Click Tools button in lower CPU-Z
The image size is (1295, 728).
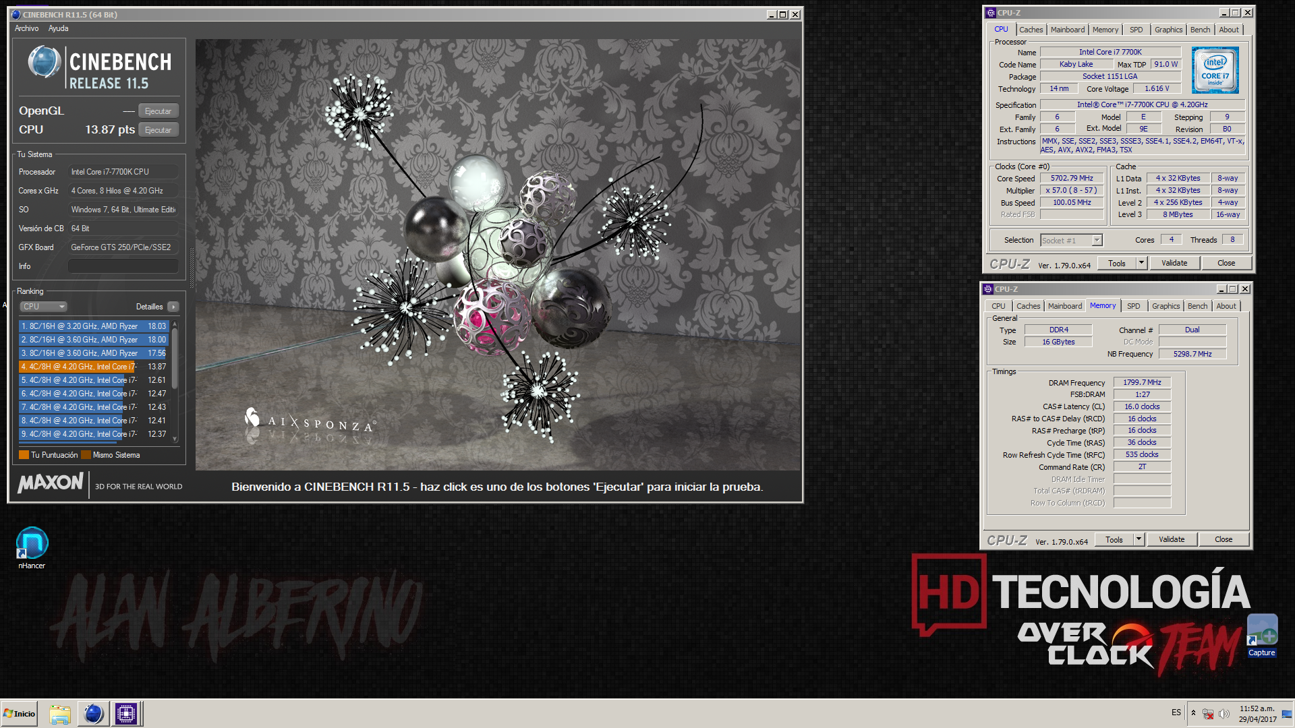click(1114, 540)
